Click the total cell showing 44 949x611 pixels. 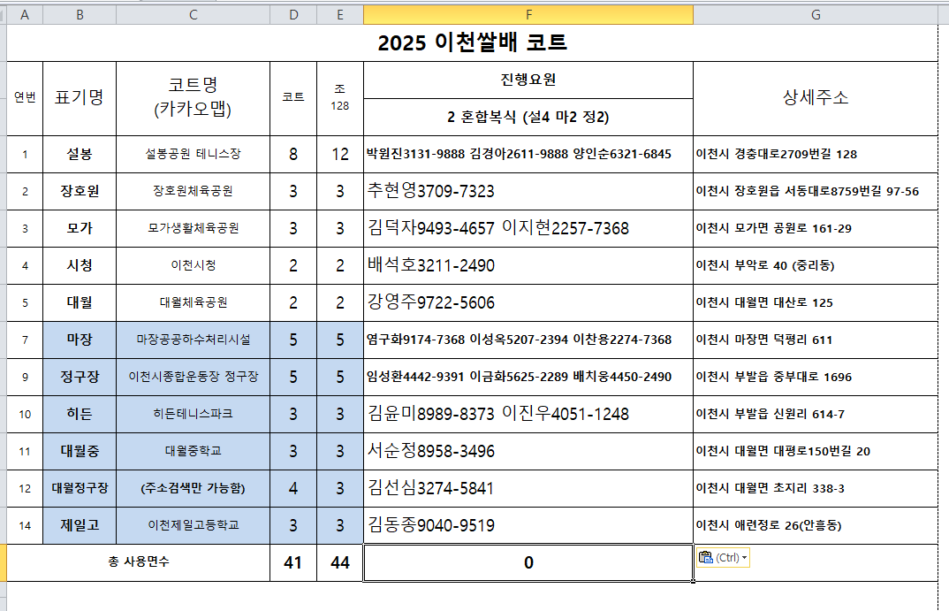click(x=340, y=562)
